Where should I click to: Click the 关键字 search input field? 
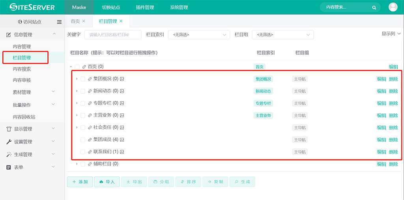click(x=113, y=35)
